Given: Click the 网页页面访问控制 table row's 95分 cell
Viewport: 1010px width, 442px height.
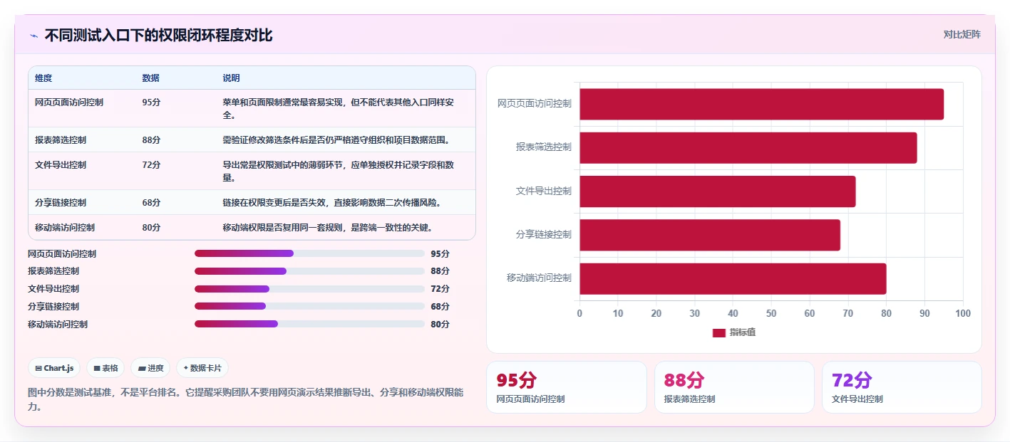Looking at the screenshot, I should coord(151,102).
